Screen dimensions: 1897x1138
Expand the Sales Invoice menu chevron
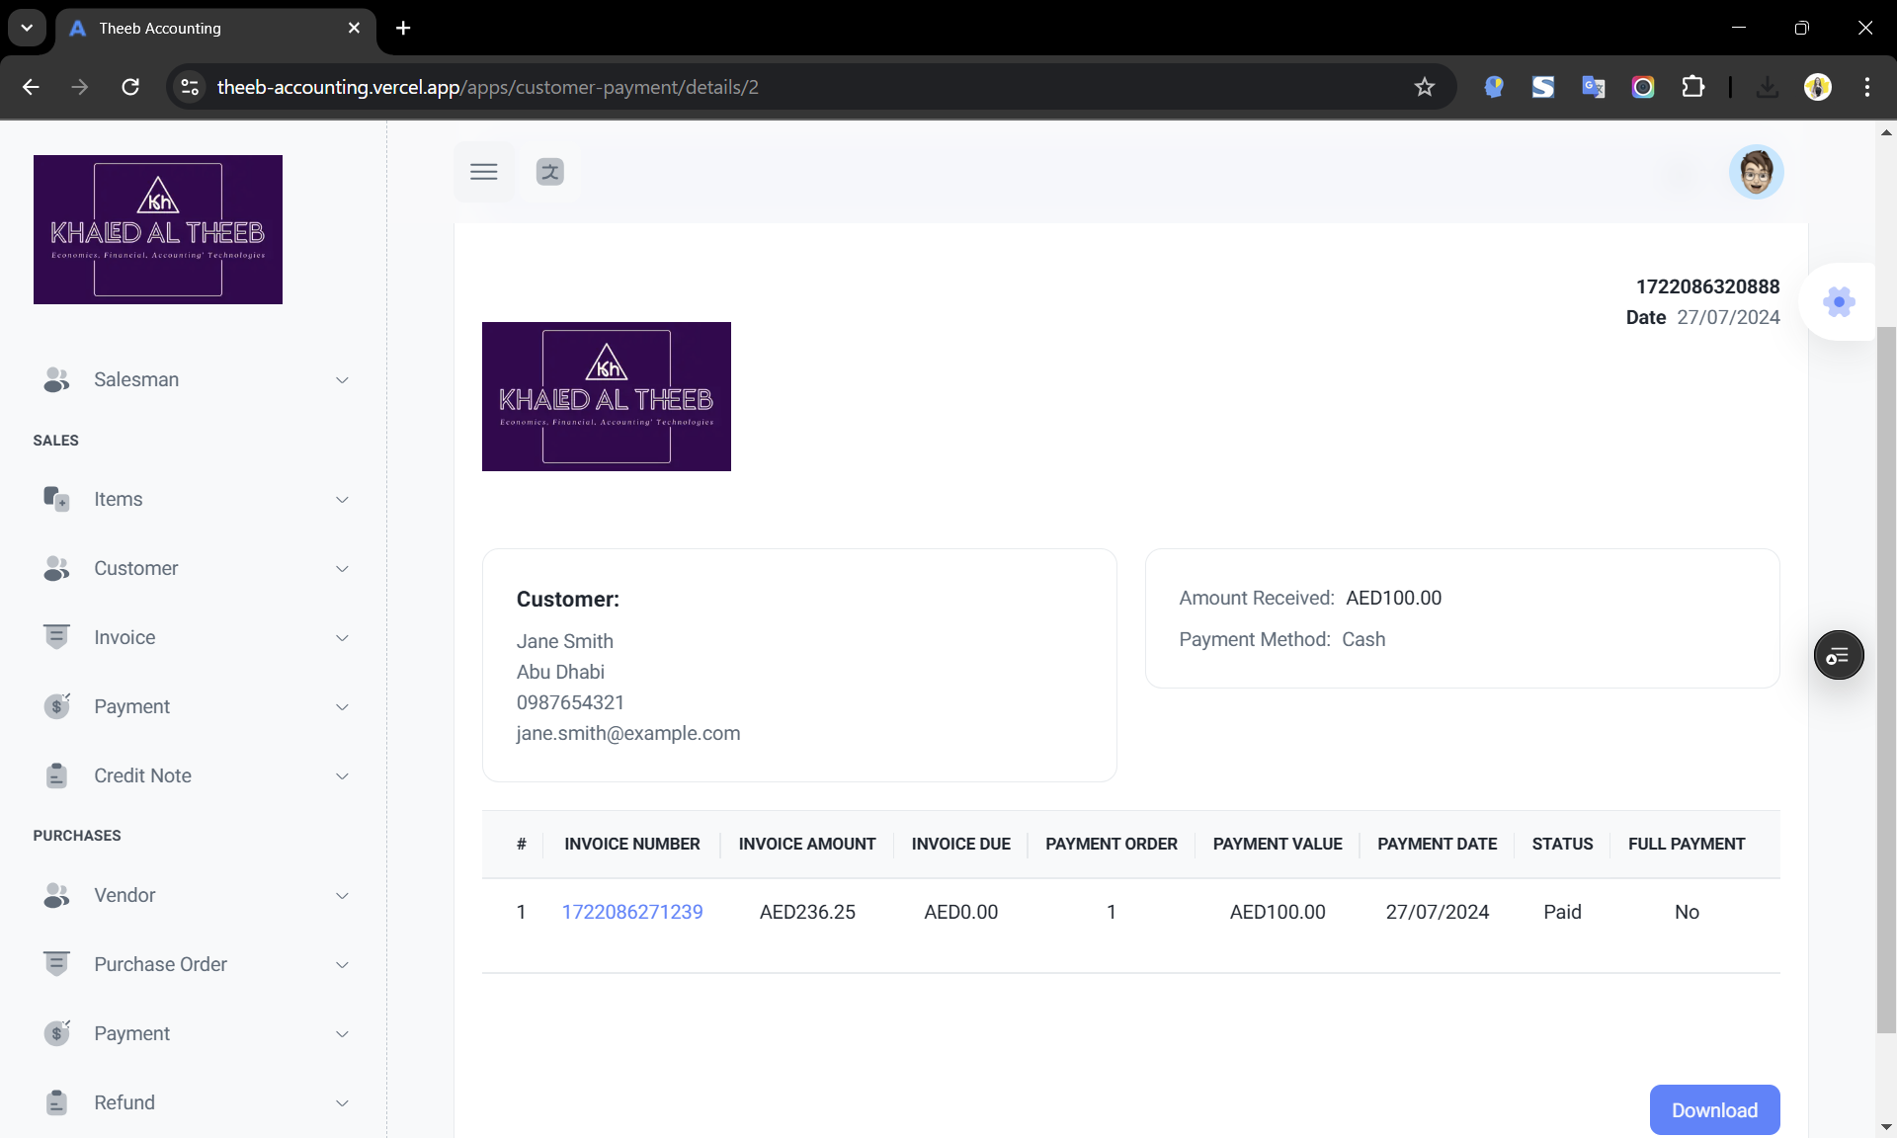point(342,638)
